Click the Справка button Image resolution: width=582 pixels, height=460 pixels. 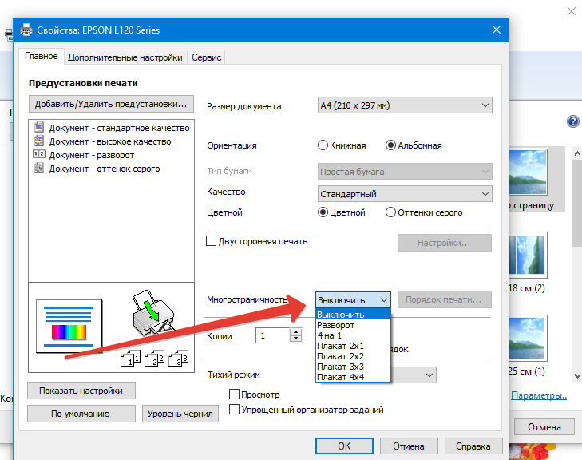coord(473,446)
